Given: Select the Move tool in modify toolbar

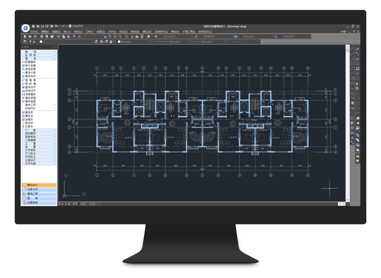Looking at the screenshot, I should 357,73.
